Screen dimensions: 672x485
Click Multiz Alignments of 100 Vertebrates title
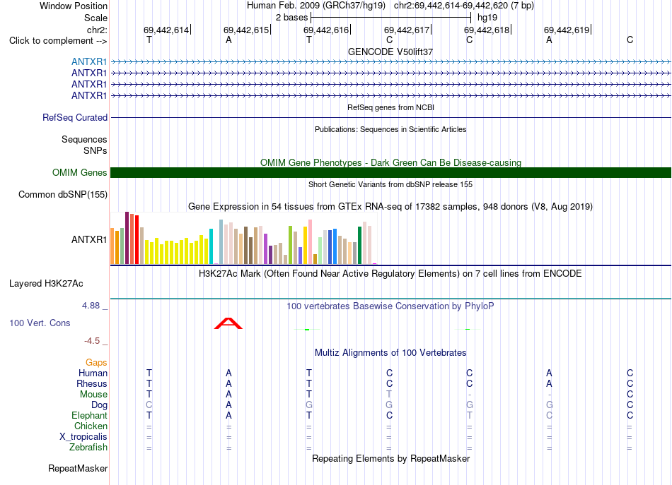coord(390,352)
